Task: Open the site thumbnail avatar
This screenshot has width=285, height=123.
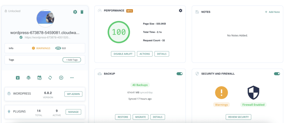Action: click(45, 19)
